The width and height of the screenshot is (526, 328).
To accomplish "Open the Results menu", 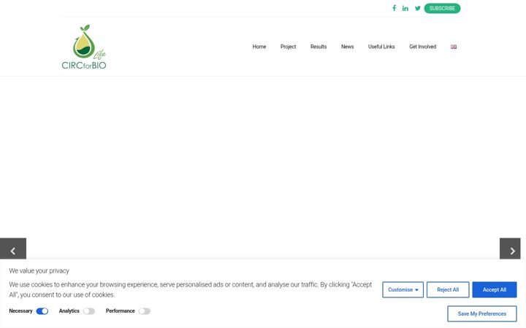I will coord(319,47).
